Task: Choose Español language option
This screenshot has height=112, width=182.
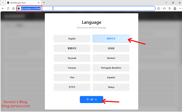Action: pyautogui.click(x=111, y=77)
